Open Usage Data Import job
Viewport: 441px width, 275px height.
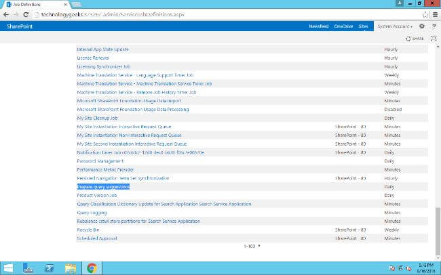[129, 101]
